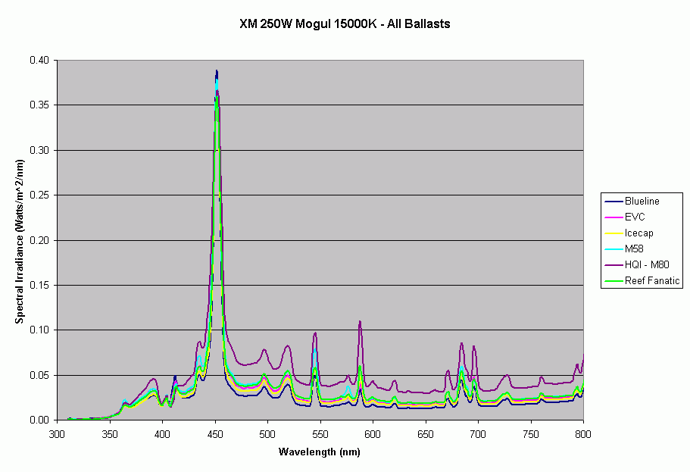Click the yellow Icecap legend line swatch
Viewport: 690px width, 472px height.
614,233
